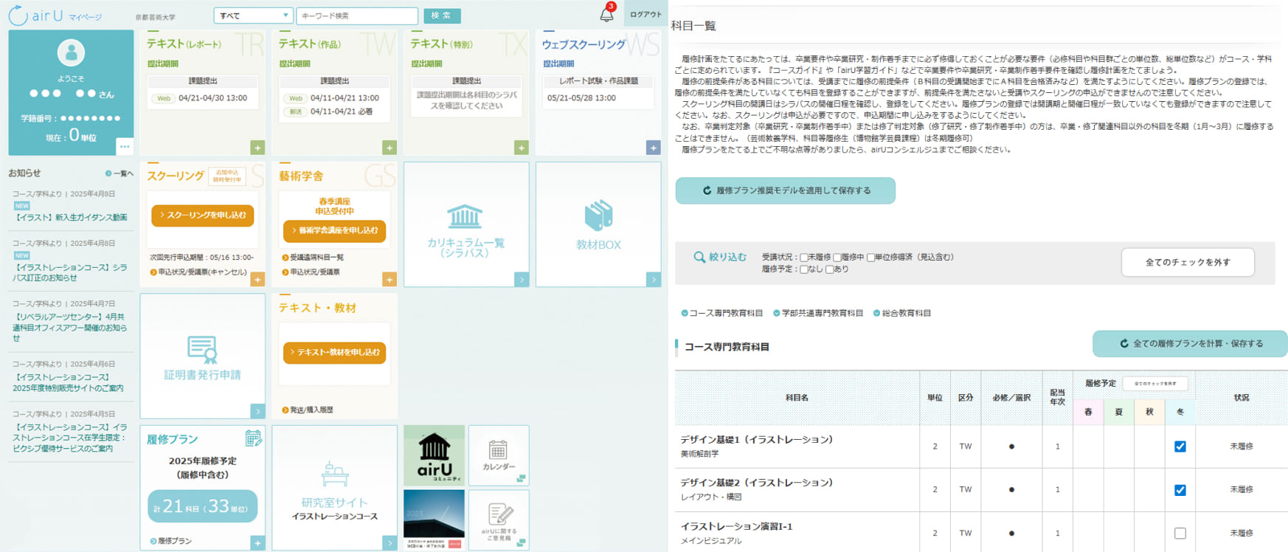
Task: Check the 履修予定 なし checkbox
Action: tap(804, 269)
